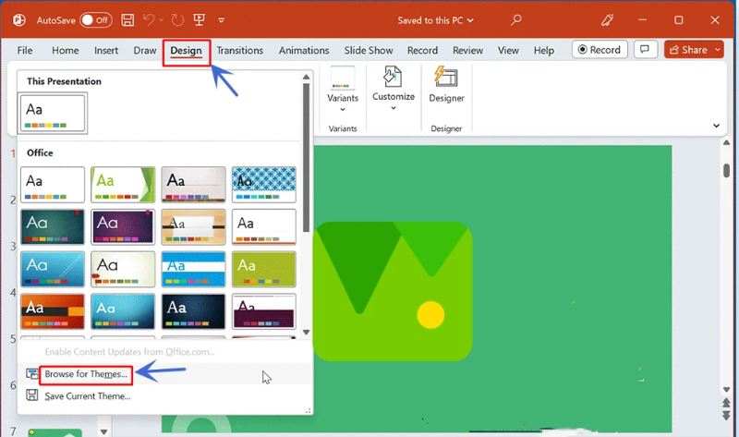Open the Comments speech bubble icon

(x=645, y=50)
